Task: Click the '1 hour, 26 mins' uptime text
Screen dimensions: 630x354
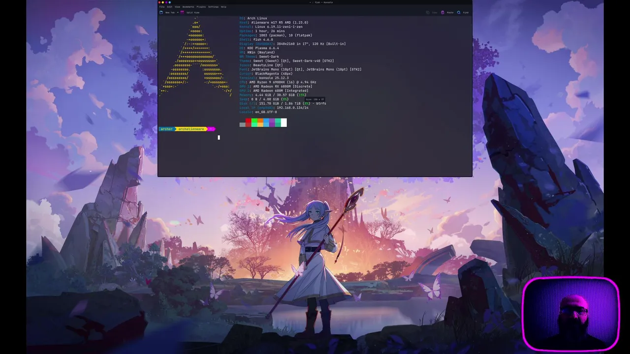Action: click(270, 31)
